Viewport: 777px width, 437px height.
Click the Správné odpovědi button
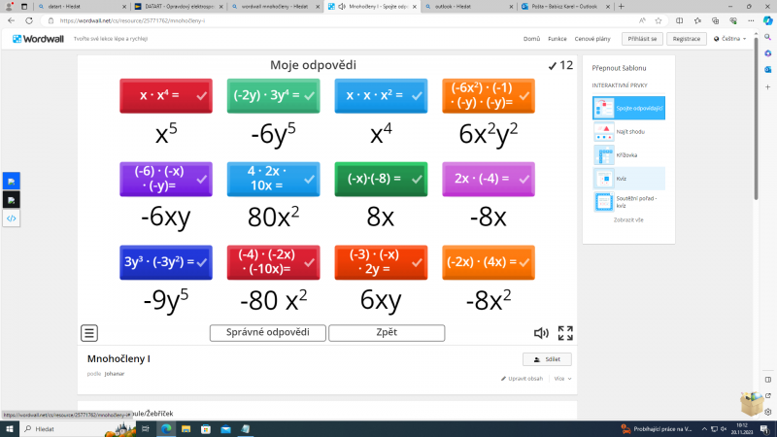[268, 333]
